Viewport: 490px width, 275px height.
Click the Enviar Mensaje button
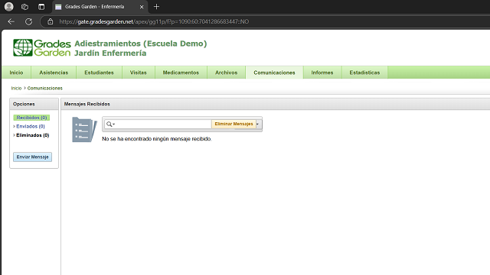[x=32, y=157]
